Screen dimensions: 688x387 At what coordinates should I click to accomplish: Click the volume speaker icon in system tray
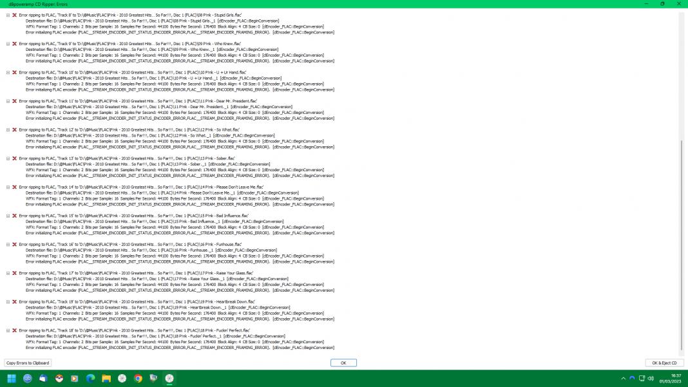pos(652,379)
